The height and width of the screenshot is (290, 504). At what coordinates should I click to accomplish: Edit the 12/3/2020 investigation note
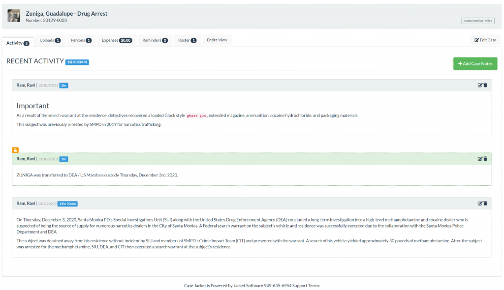480,203
